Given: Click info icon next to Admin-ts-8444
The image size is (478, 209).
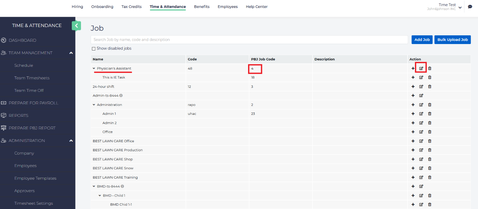Looking at the screenshot, I should coord(121,95).
